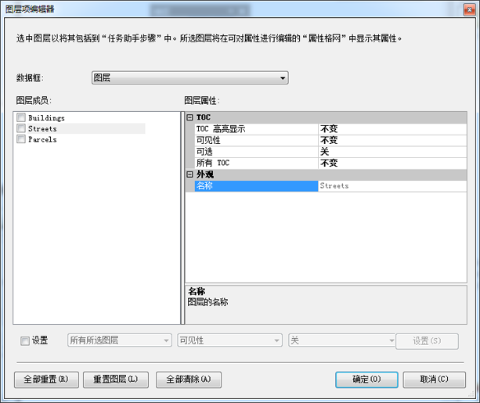The height and width of the screenshot is (403, 480).
Task: Collapse the 外观 property group
Action: point(189,175)
